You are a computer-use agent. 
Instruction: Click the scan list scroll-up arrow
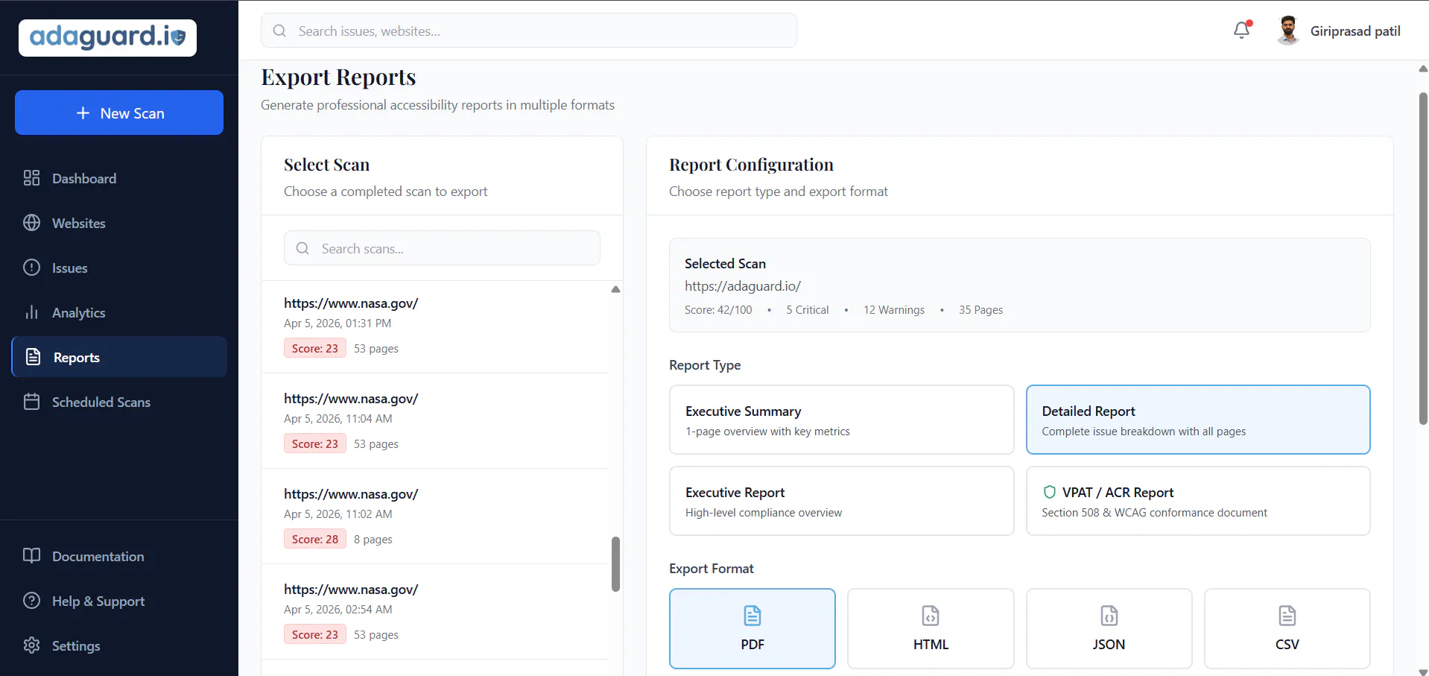click(615, 289)
